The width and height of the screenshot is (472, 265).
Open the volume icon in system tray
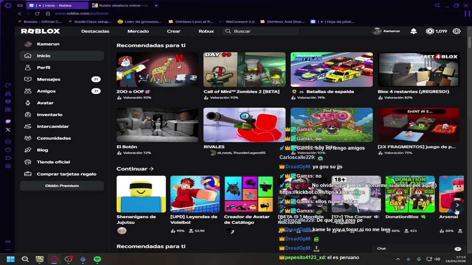coord(437,259)
